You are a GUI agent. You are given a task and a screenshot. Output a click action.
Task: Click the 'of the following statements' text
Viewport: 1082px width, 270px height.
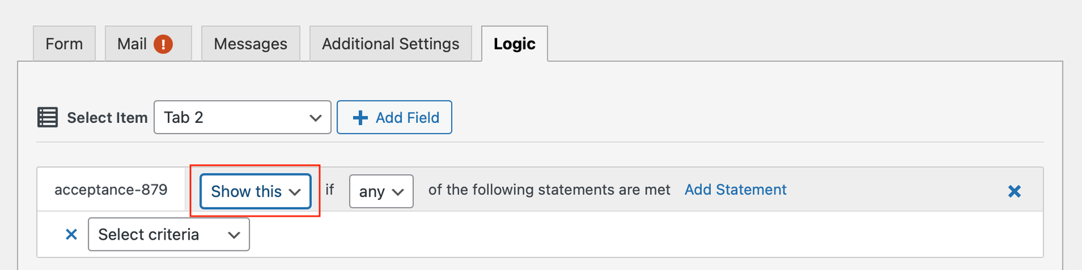pos(548,190)
